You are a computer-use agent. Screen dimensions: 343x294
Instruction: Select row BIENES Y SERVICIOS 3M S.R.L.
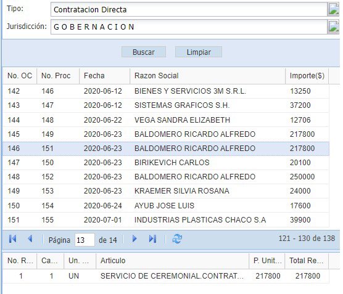click(x=166, y=91)
